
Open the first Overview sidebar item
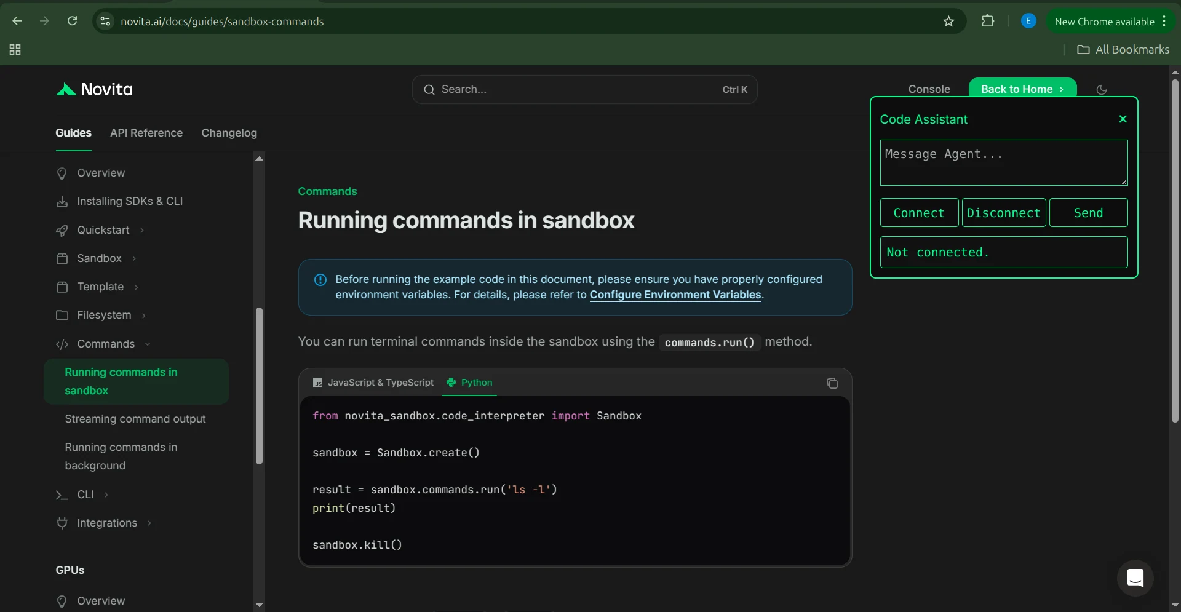pos(101,173)
